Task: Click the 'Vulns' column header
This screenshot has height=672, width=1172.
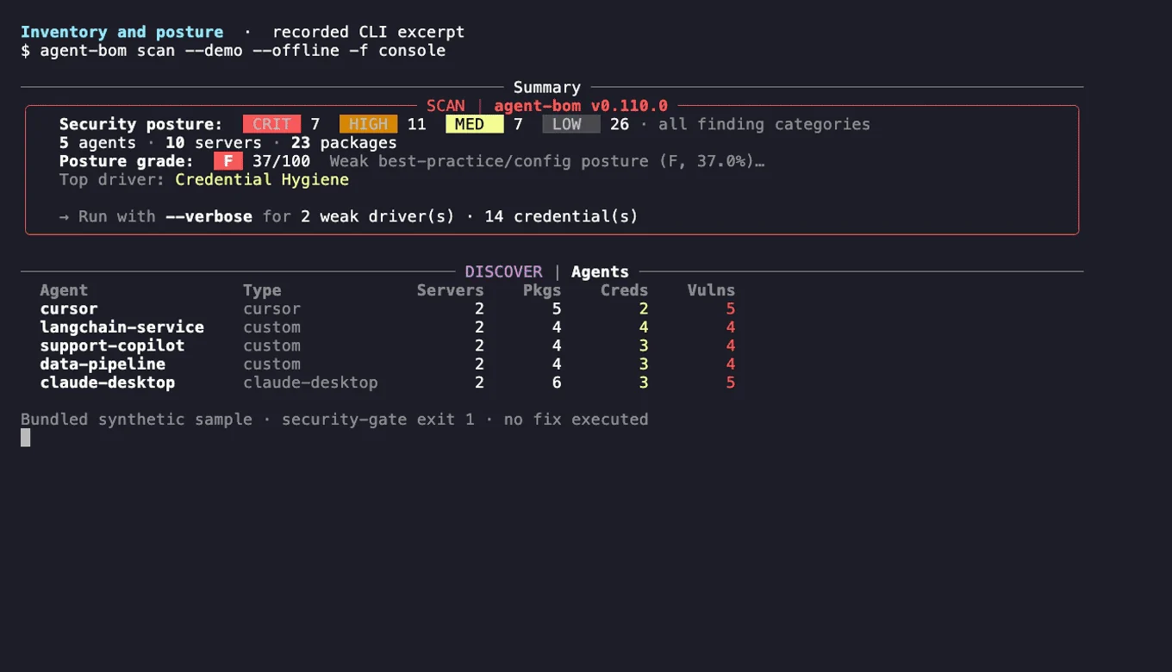Action: pyautogui.click(x=711, y=290)
